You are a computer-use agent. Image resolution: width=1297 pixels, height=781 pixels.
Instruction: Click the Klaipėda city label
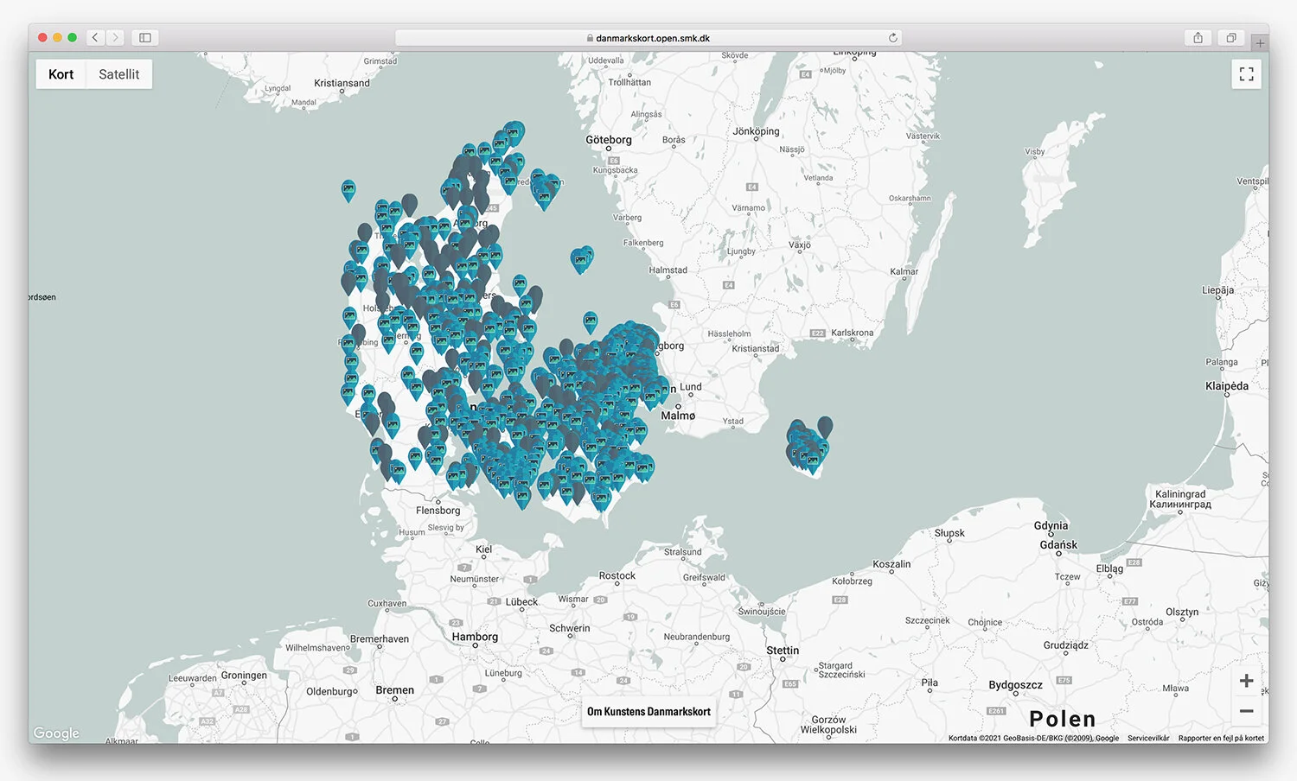[1227, 386]
